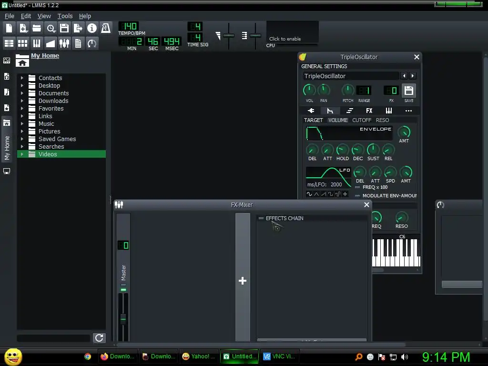This screenshot has height=366, width=488.
Task: Click the master volume slider in toolbar
Action: [229, 35]
